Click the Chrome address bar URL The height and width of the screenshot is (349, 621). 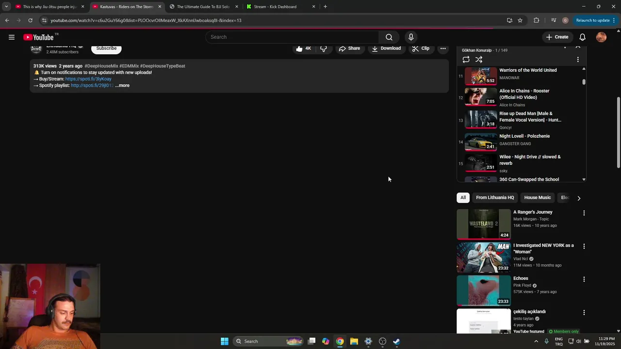tap(146, 20)
